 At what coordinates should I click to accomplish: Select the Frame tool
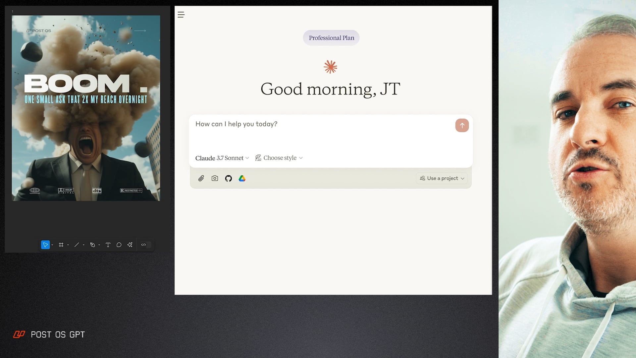(x=61, y=245)
